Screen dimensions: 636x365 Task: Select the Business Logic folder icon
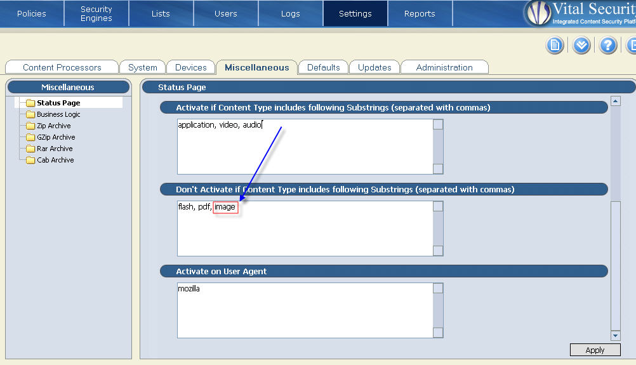click(x=30, y=114)
